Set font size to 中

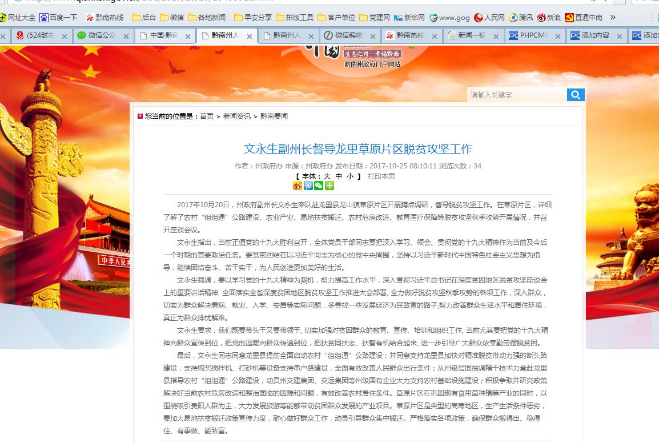(x=339, y=176)
